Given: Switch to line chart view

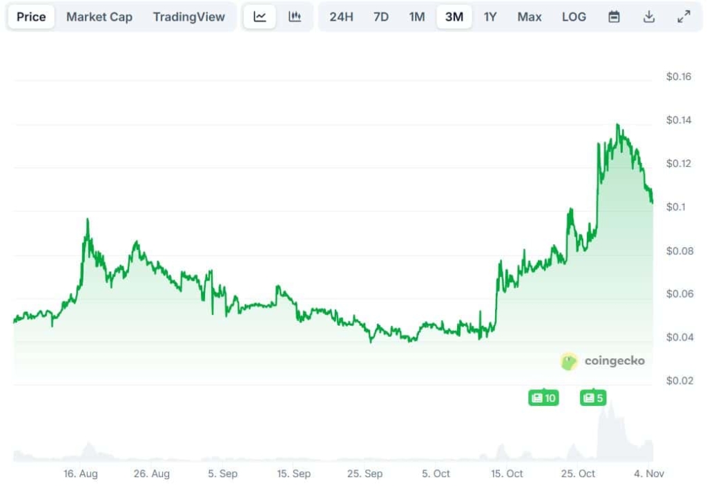Looking at the screenshot, I should (260, 17).
